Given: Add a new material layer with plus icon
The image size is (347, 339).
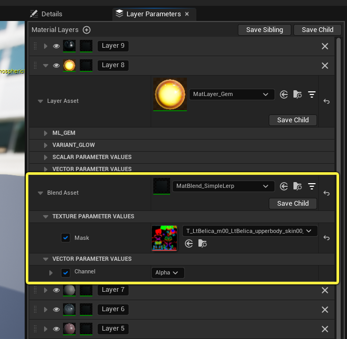Looking at the screenshot, I should coord(87,30).
